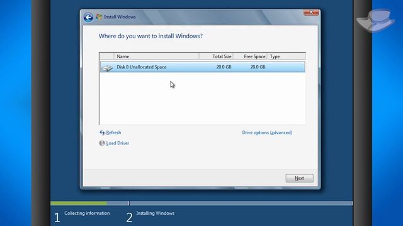
Task: Select Disk 0 Unallocated Space row
Action: point(203,67)
